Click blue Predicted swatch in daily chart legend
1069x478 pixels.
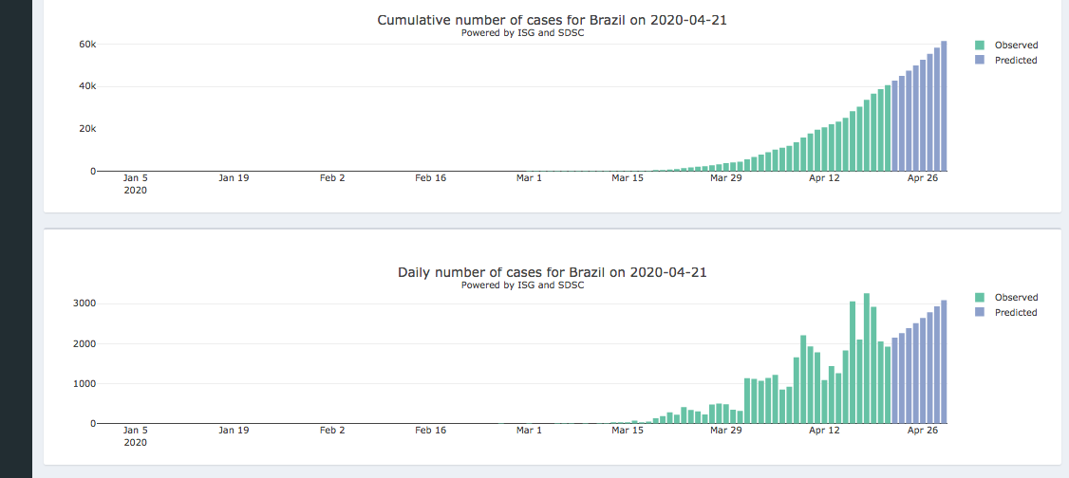click(x=981, y=312)
